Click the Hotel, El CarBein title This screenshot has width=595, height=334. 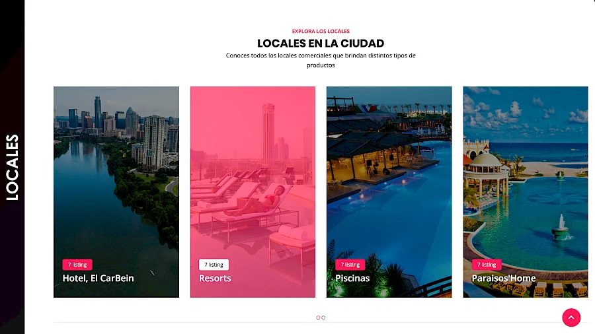click(x=98, y=278)
